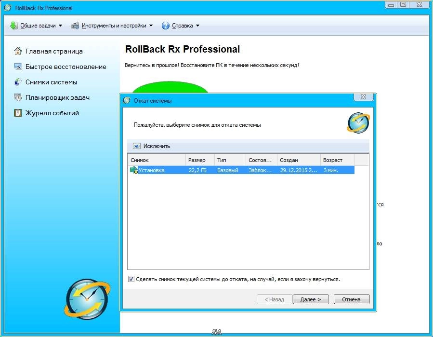Click the < Назад button
Viewport: 433px width, 337px height.
(275, 299)
